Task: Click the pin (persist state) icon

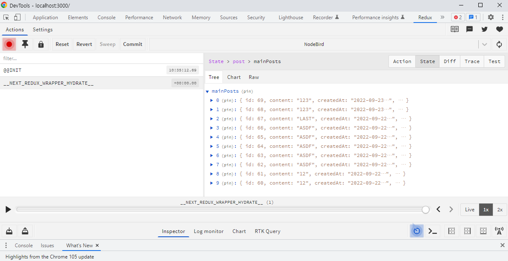Action: click(x=25, y=44)
